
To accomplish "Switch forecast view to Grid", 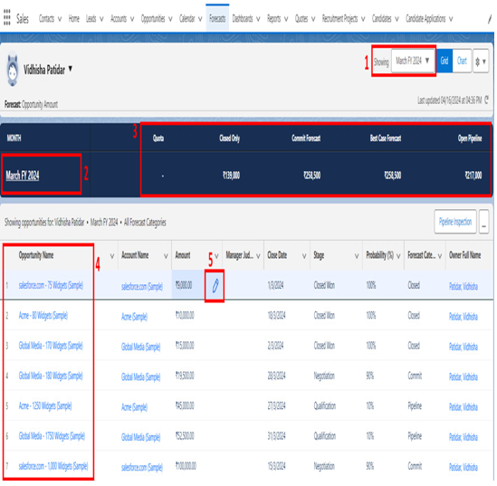I will (x=444, y=61).
